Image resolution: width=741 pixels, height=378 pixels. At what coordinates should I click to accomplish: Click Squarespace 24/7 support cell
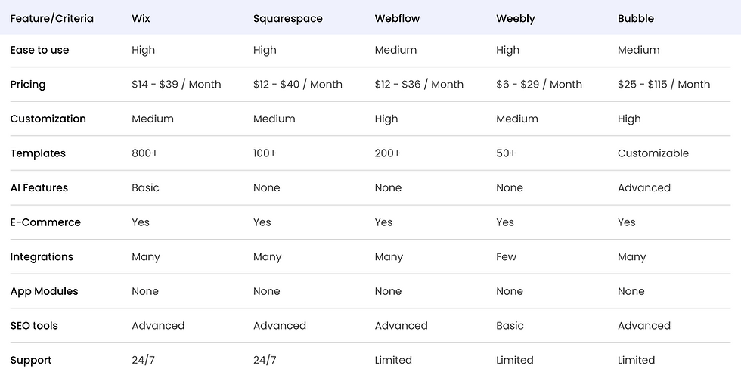[x=265, y=360]
